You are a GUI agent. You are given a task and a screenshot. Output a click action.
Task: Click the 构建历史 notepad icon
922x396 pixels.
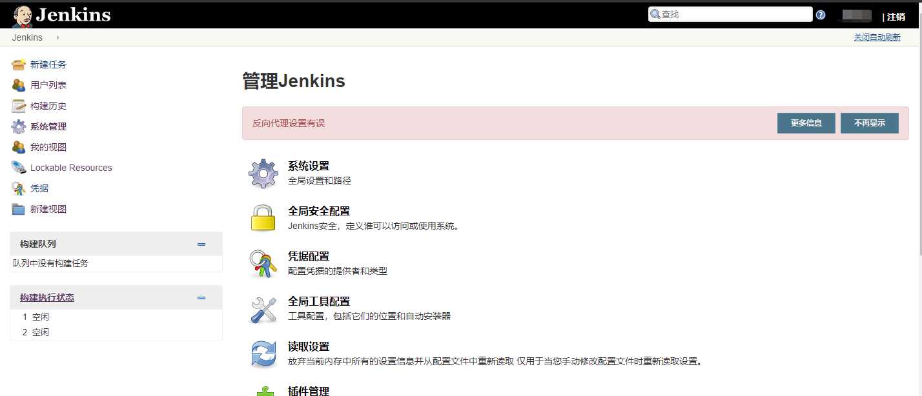[x=19, y=106]
